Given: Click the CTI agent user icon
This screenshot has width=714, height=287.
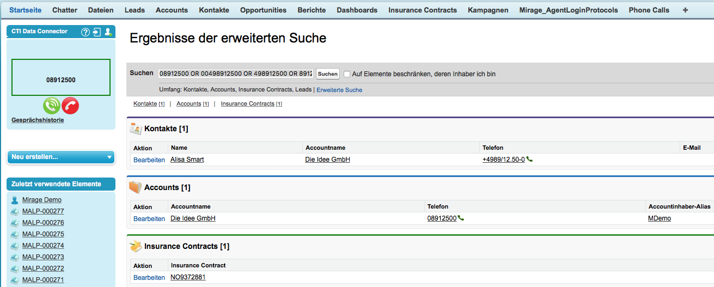Looking at the screenshot, I should [x=108, y=32].
